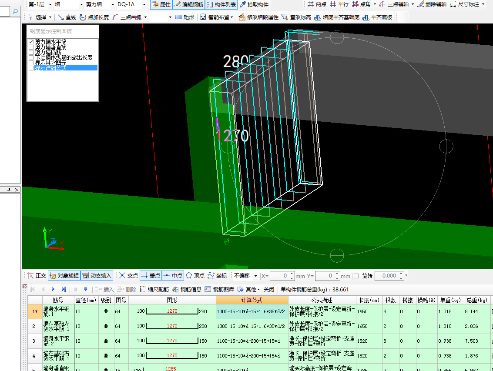Select the 三点画弧 three-point arc tool
This screenshot has width=493, height=371.
tap(127, 17)
